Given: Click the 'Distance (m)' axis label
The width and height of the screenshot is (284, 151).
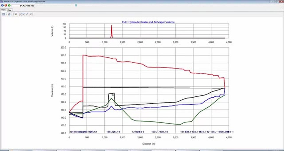Looking at the screenshot, I should (149, 144).
